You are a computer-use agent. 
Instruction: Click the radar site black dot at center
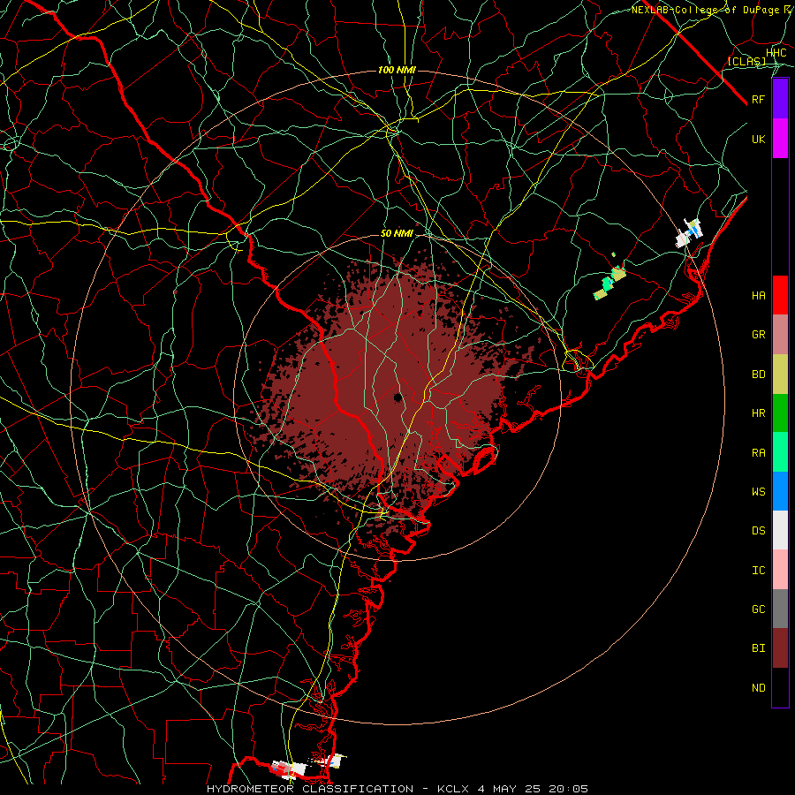(x=398, y=397)
